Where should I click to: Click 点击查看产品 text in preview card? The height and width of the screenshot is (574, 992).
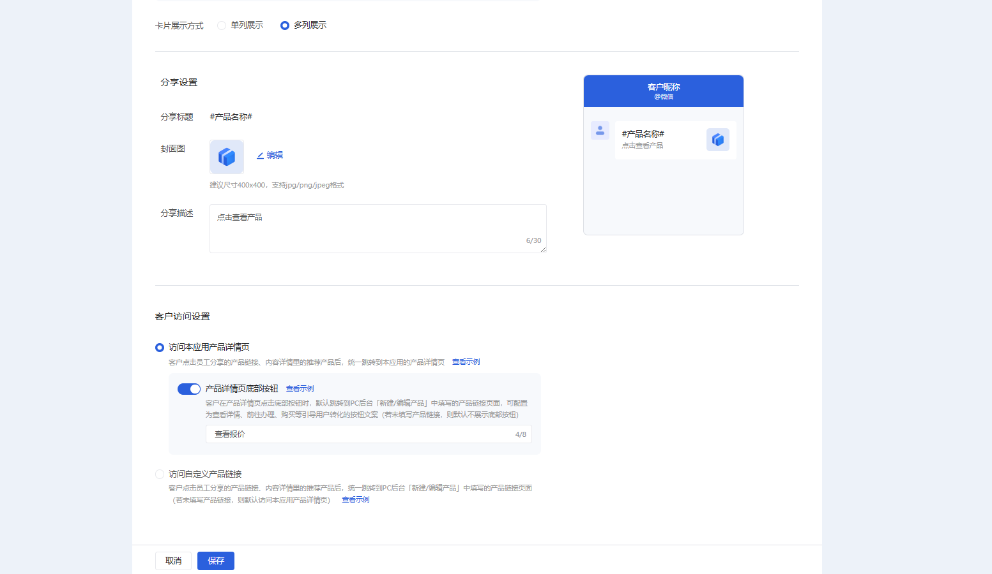click(643, 145)
